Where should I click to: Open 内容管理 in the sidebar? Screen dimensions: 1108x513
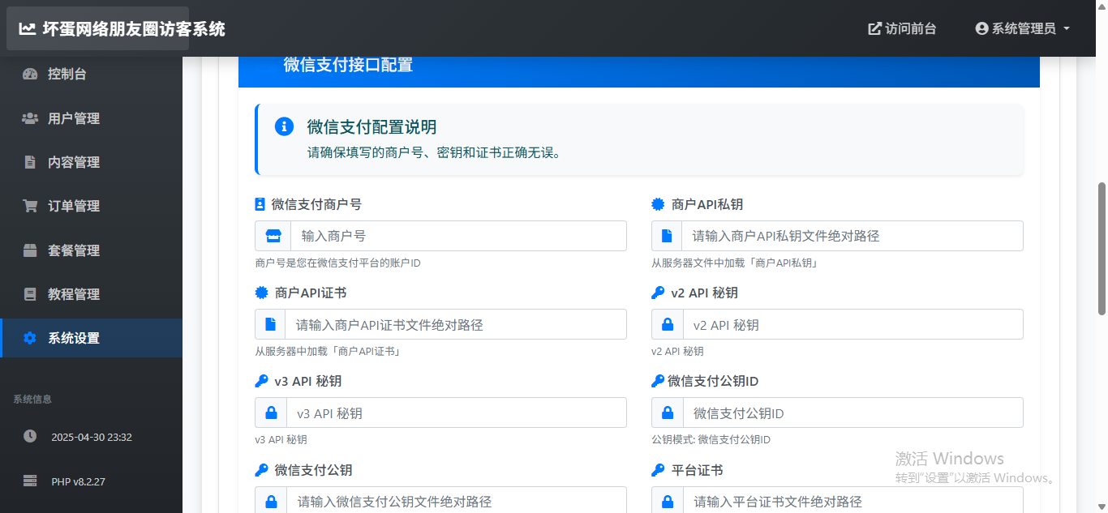coord(91,162)
